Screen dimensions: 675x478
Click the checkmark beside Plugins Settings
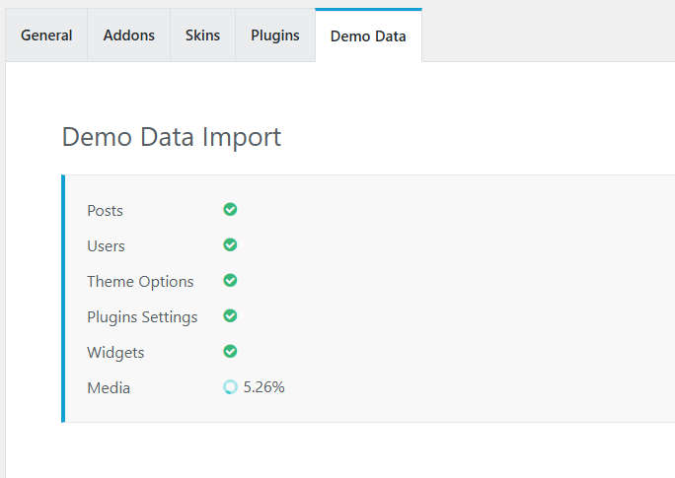[x=230, y=315]
